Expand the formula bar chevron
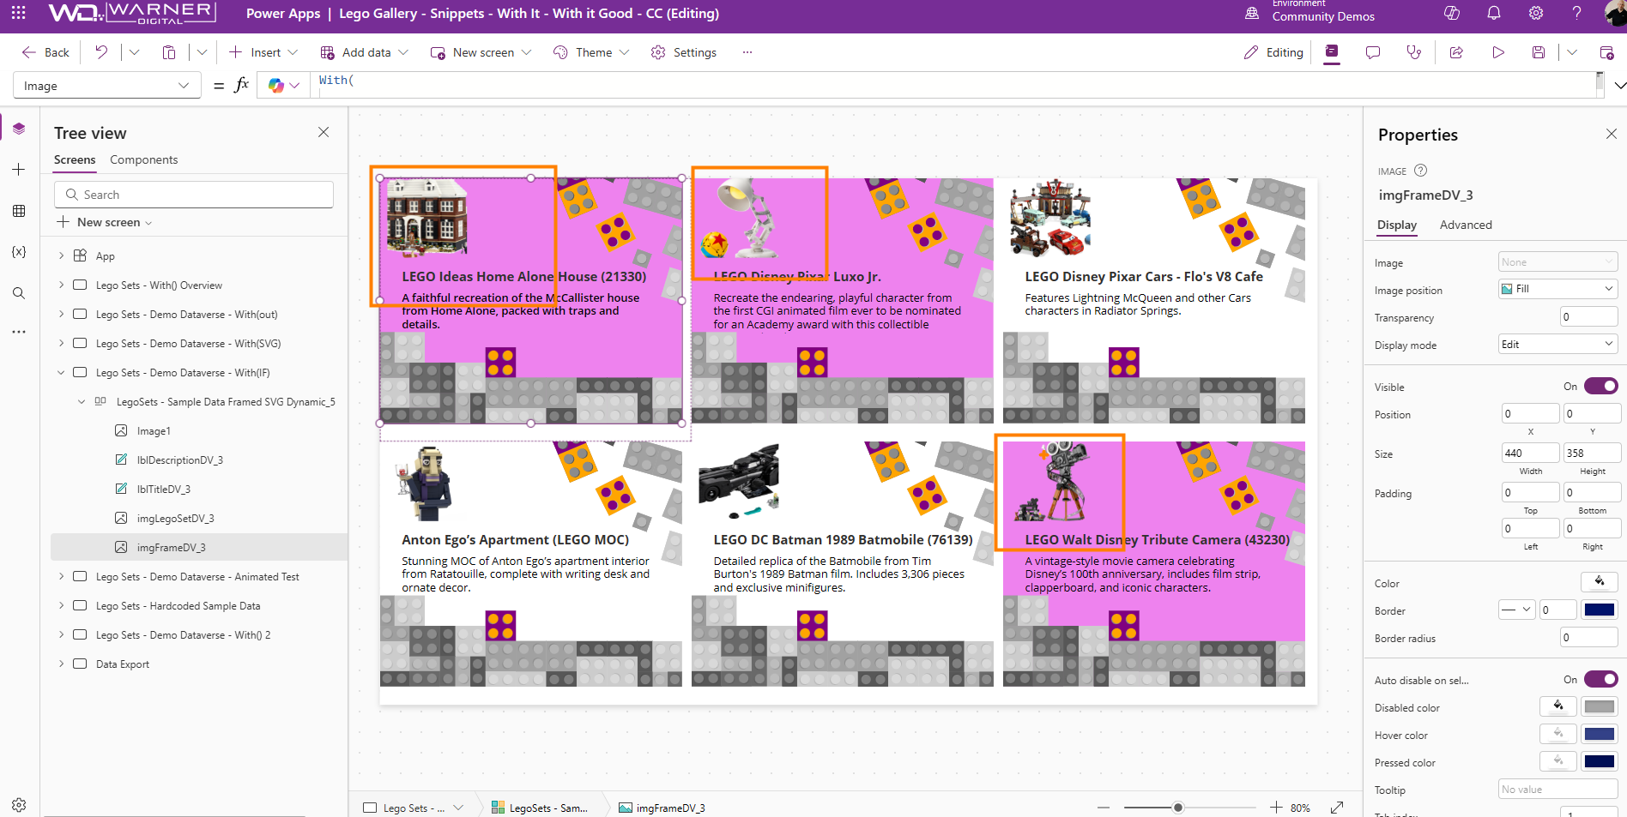The image size is (1627, 817). pos(1619,86)
